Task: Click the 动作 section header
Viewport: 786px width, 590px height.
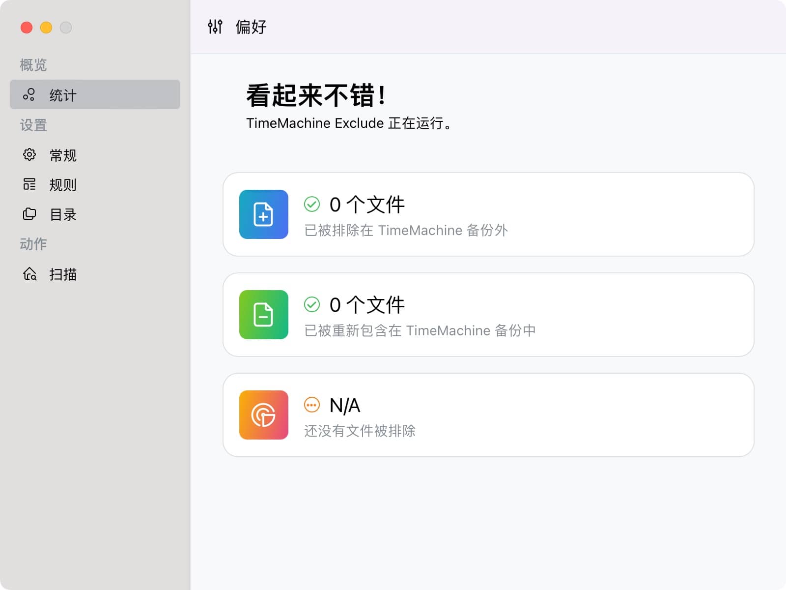Action: (33, 244)
